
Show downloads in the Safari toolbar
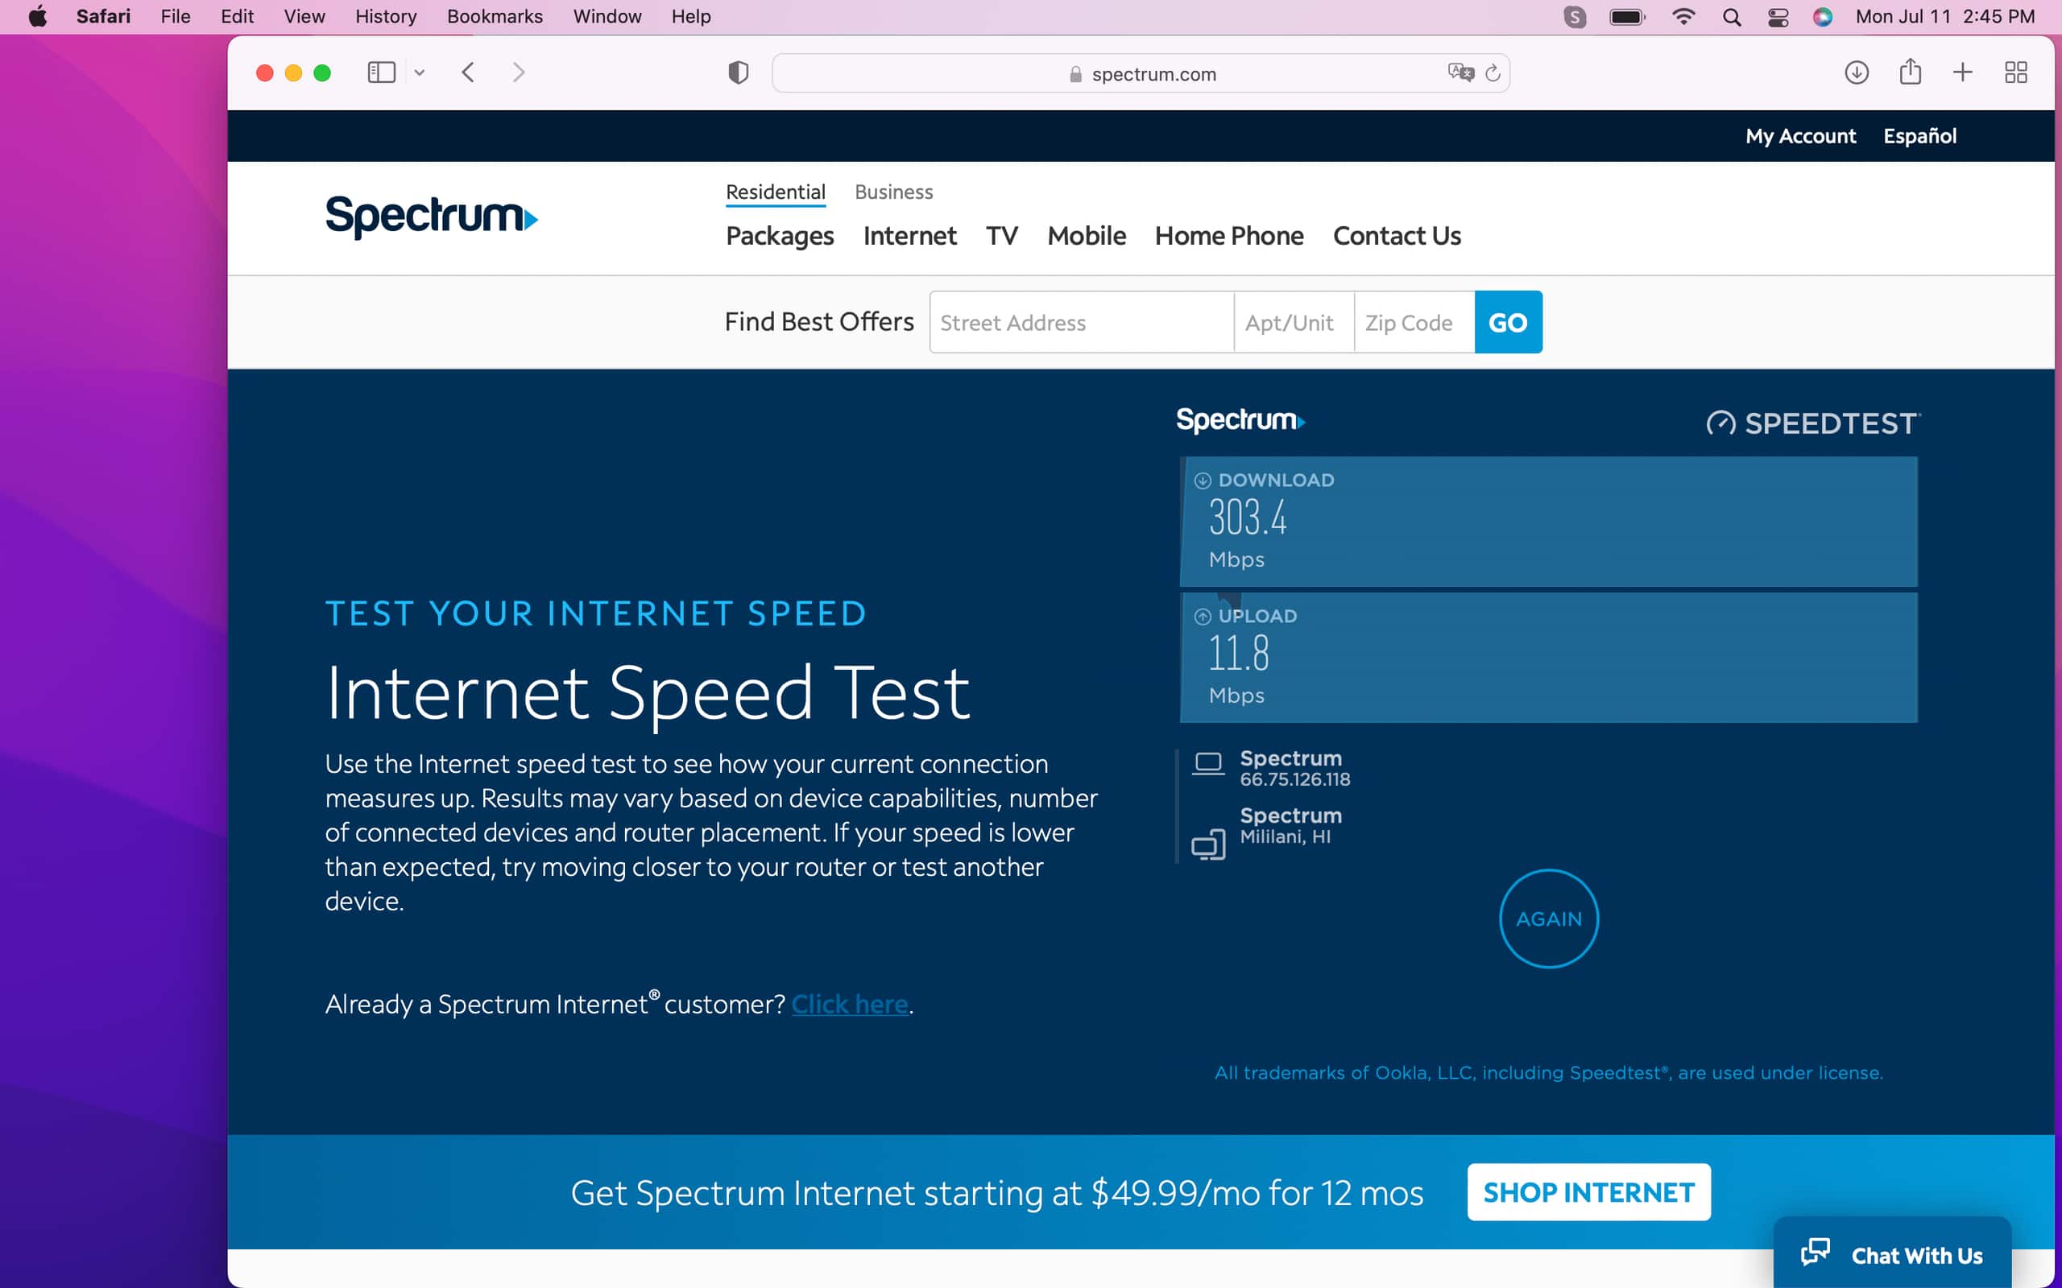click(1857, 72)
